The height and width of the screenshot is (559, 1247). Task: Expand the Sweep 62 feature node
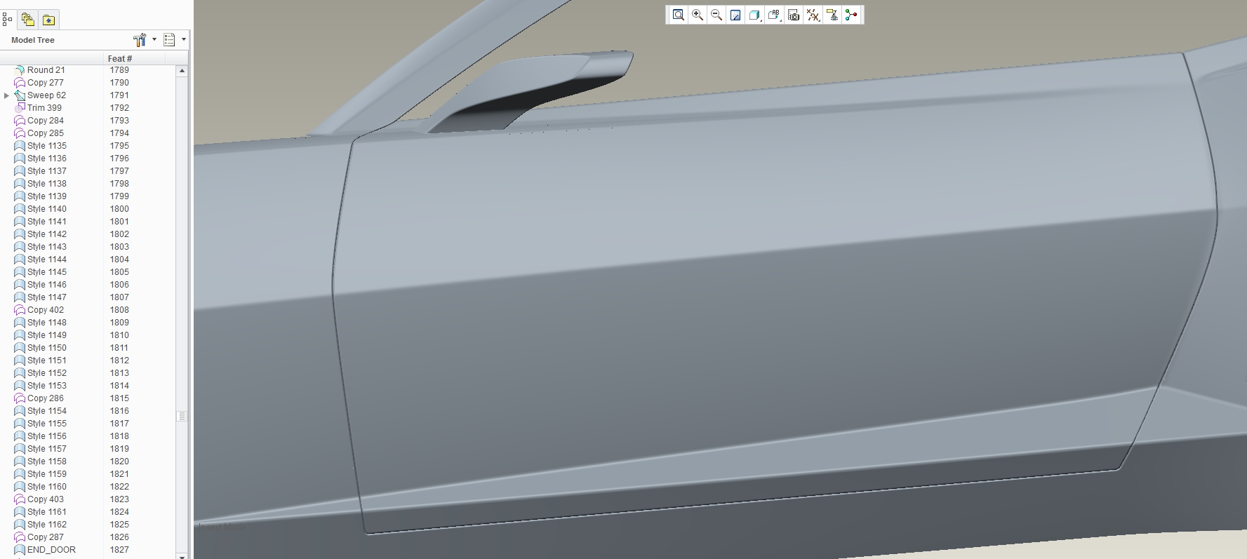click(x=7, y=95)
